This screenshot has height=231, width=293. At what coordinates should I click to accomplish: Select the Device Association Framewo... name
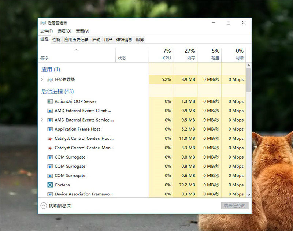pos(84,194)
